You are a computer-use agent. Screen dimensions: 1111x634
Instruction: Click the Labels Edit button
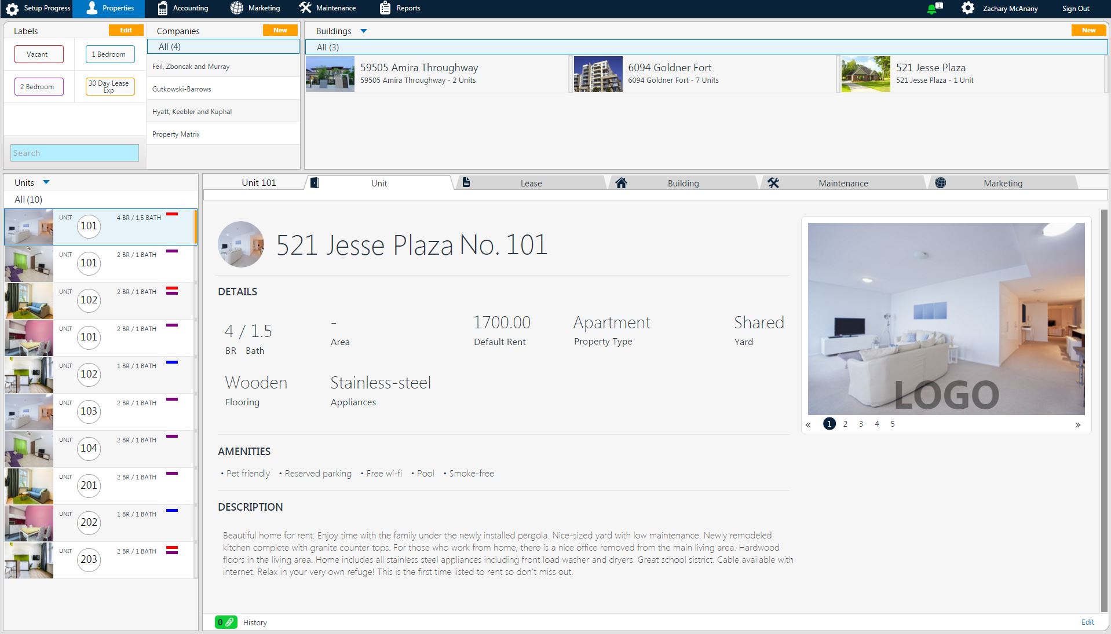click(x=126, y=30)
